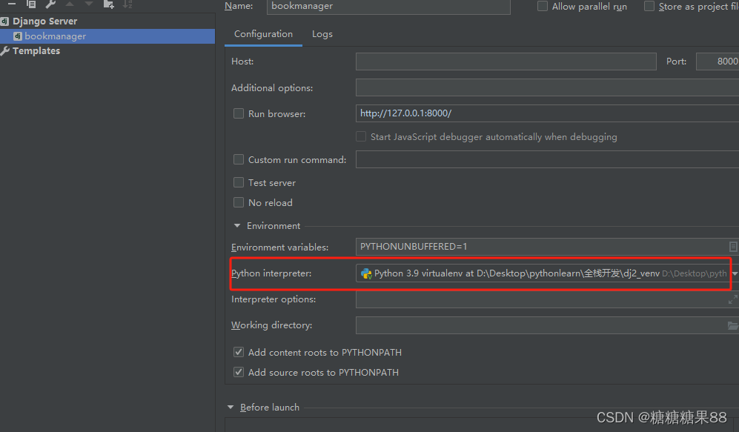The image size is (739, 432).
Task: Click the Move Down arrow icon
Action: 89,4
